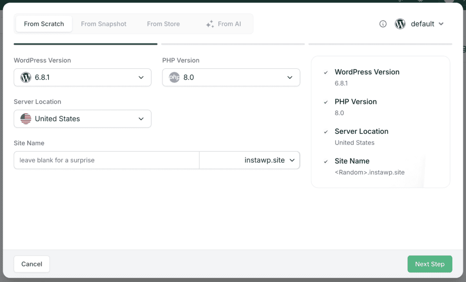Focus the Site Name input field
466x282 pixels.
(106, 160)
